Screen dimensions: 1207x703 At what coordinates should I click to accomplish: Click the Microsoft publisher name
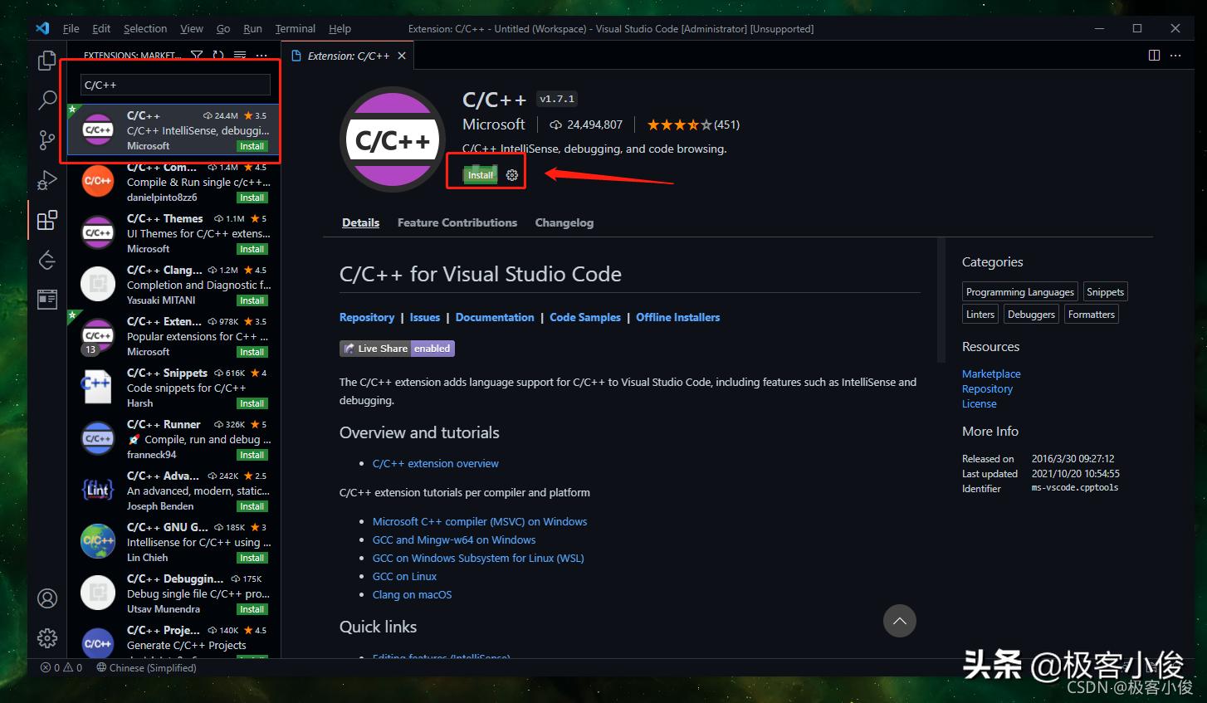pyautogui.click(x=494, y=124)
